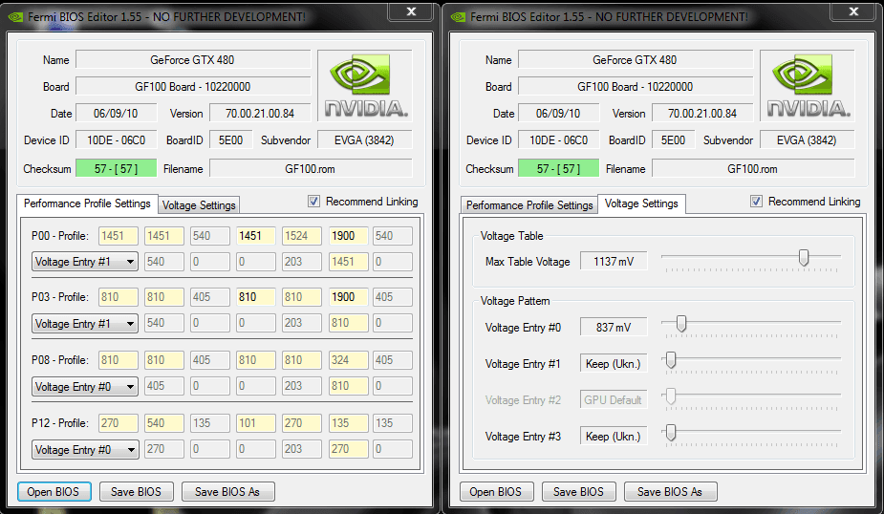Click the 324 field in the P08 profile row
The image size is (884, 514).
coord(348,360)
